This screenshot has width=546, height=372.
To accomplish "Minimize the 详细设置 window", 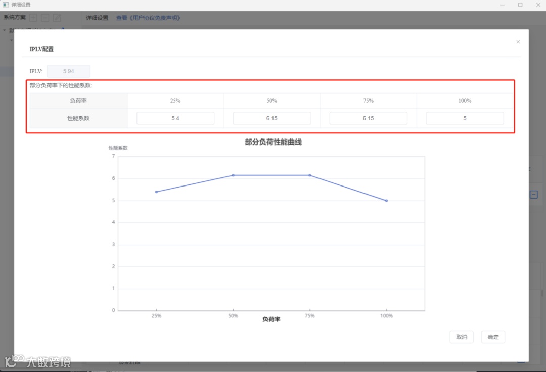I will pyautogui.click(x=503, y=5).
